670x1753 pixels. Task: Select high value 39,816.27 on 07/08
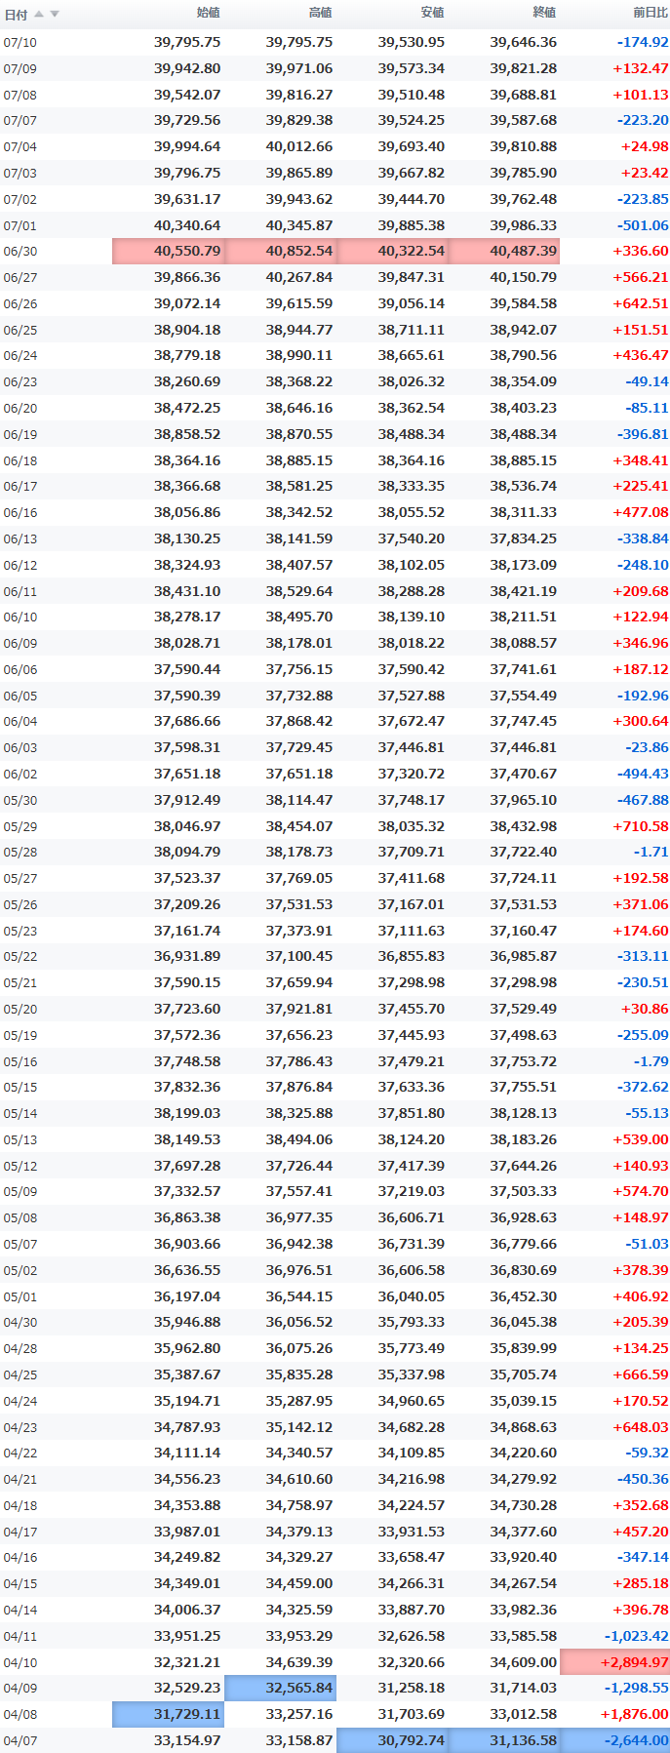click(299, 95)
